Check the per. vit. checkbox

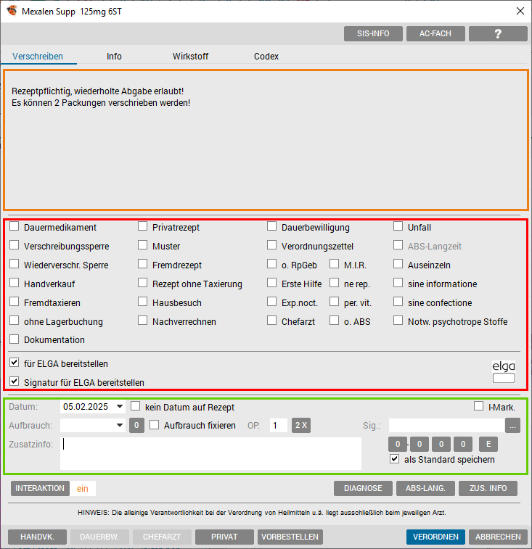point(335,302)
